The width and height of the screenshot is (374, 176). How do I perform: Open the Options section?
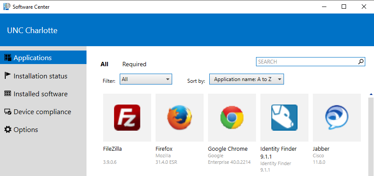click(43, 129)
